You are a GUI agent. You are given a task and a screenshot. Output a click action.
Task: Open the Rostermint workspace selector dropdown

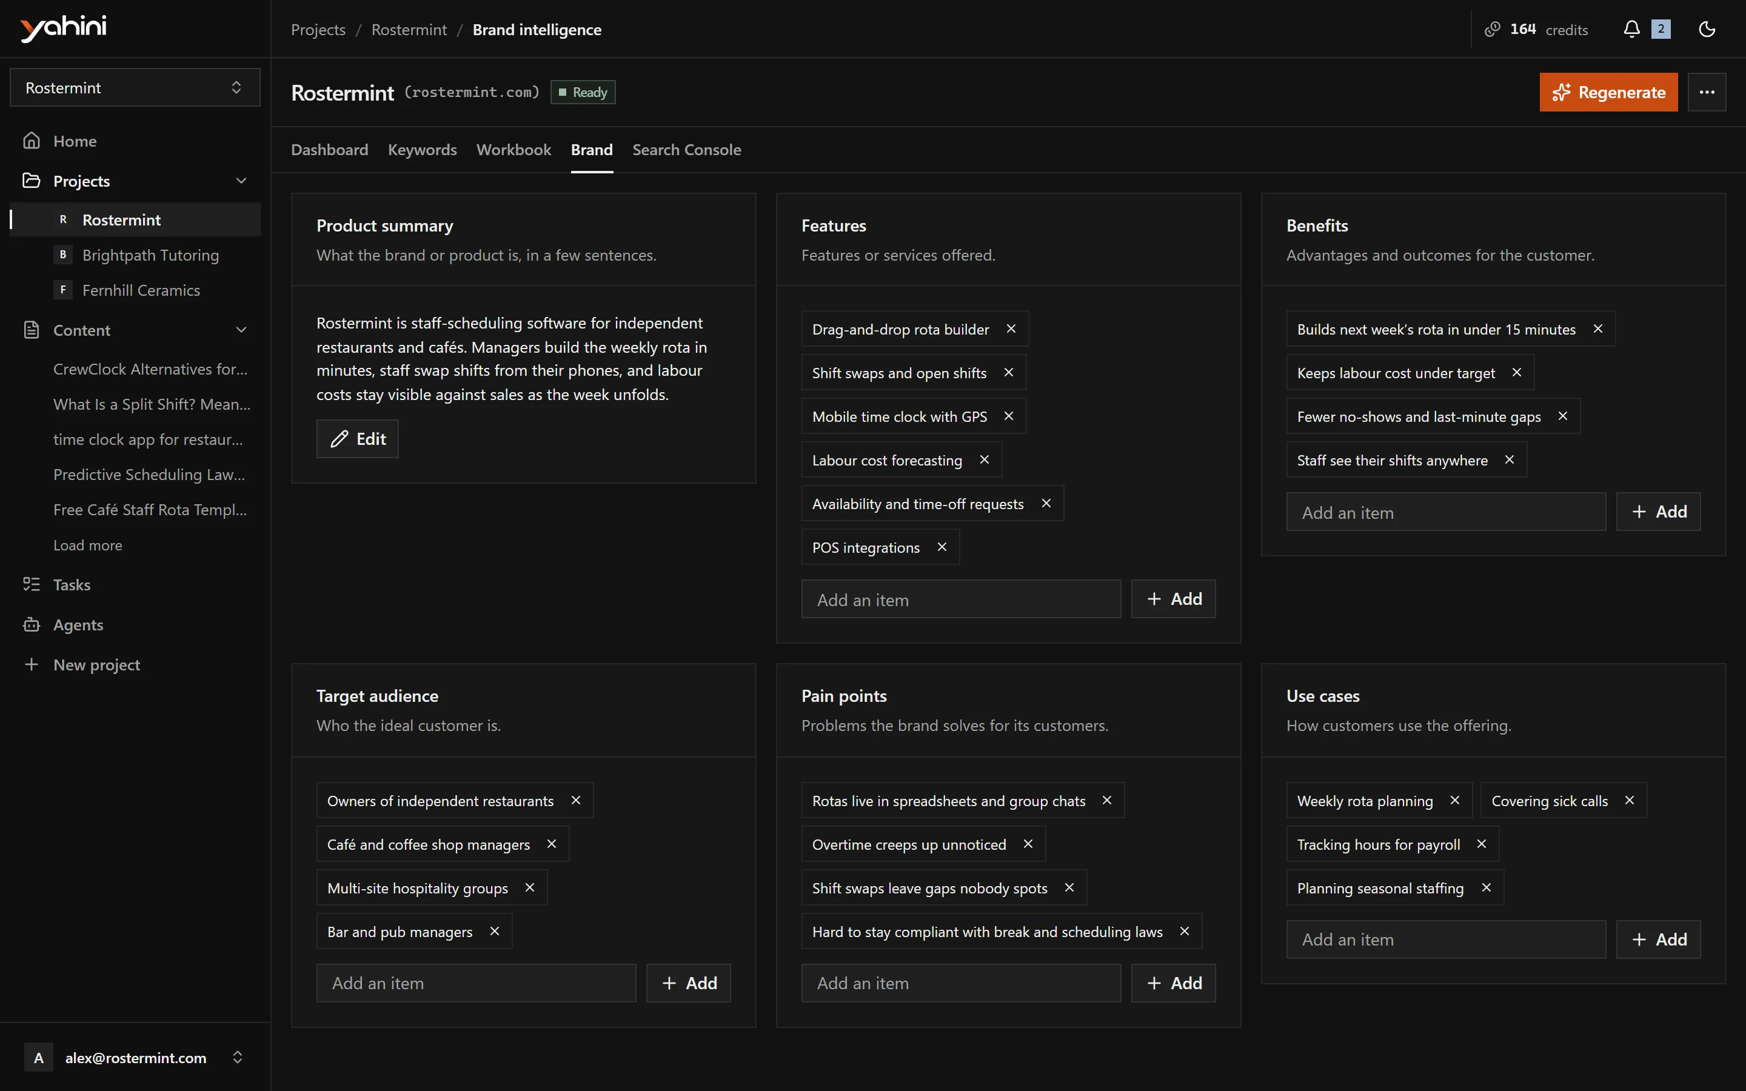point(135,87)
